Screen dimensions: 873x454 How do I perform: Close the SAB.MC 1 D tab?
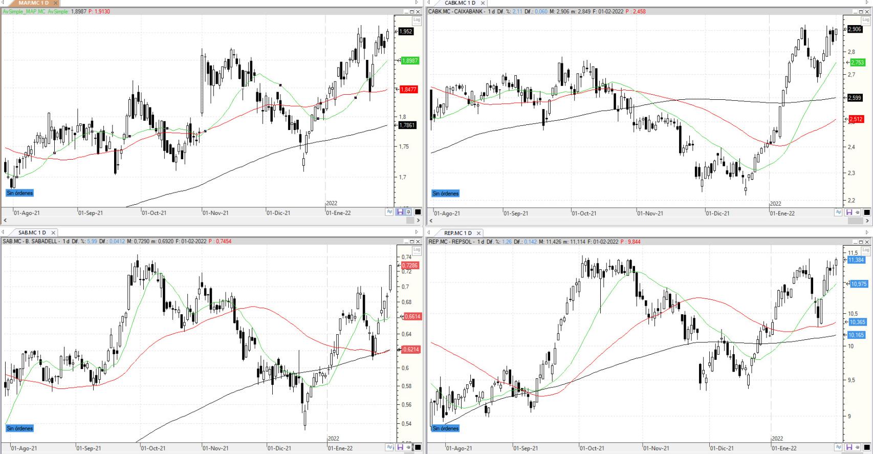point(53,233)
